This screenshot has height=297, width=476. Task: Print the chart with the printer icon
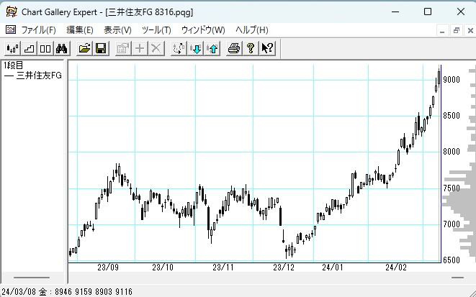coord(234,49)
